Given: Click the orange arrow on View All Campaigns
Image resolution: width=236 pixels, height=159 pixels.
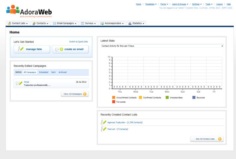Looking at the screenshot, I should coord(85,94).
